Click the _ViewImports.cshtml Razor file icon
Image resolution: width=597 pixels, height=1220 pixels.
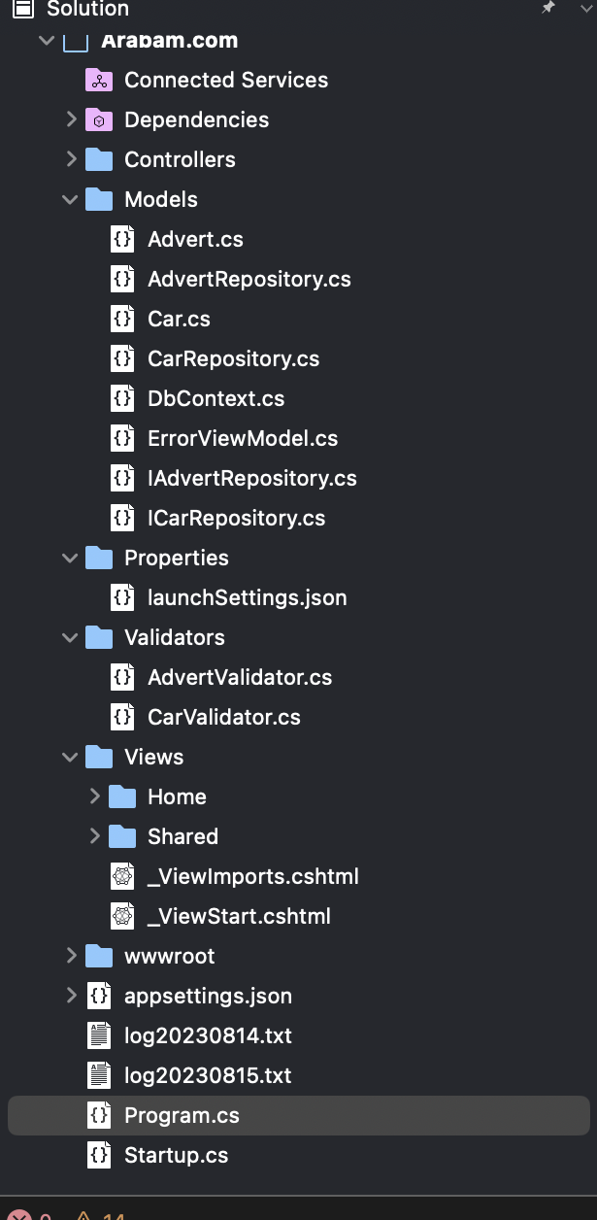[x=122, y=876]
